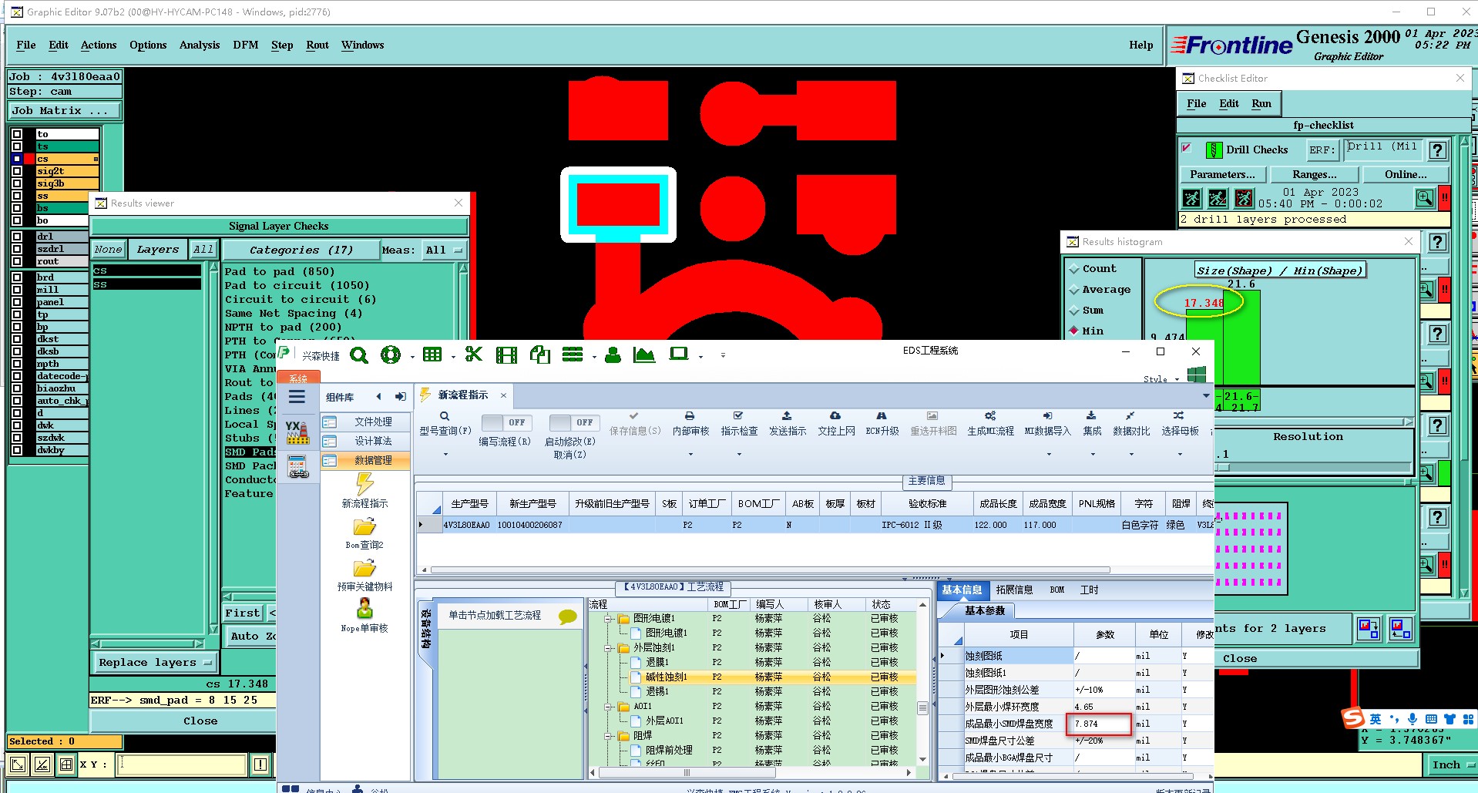Select Min radio in Results histogram
Image resolution: width=1478 pixels, height=793 pixels.
tap(1073, 331)
